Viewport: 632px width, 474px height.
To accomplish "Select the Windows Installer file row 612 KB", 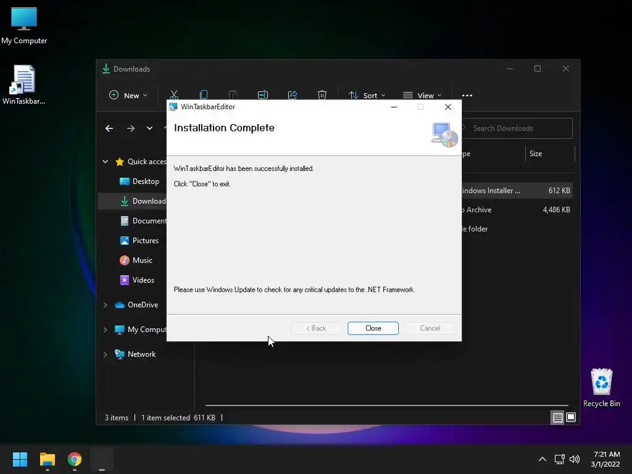I will (517, 191).
